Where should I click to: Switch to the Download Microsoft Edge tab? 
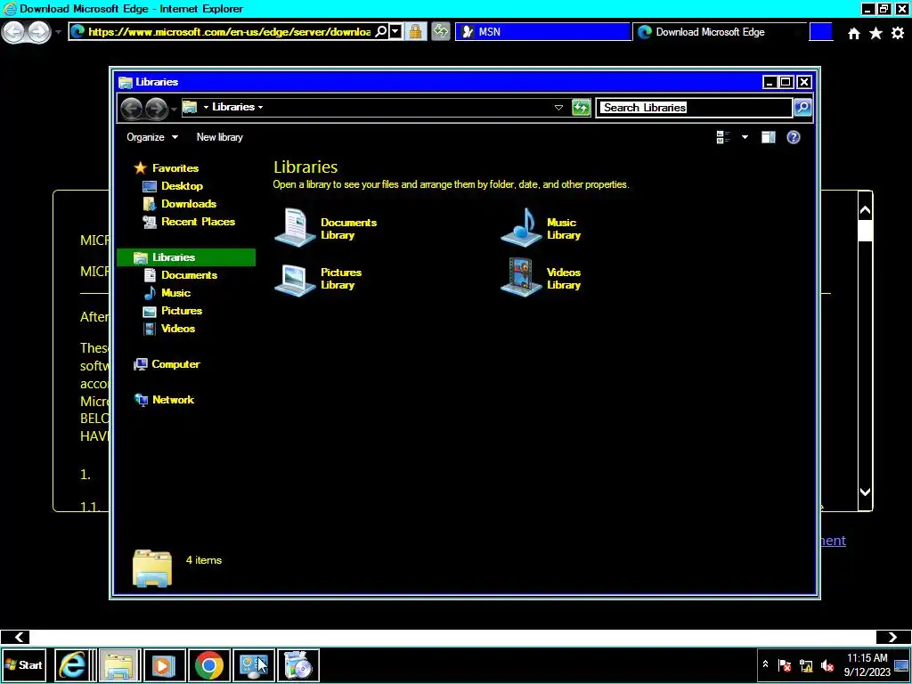[x=720, y=32]
